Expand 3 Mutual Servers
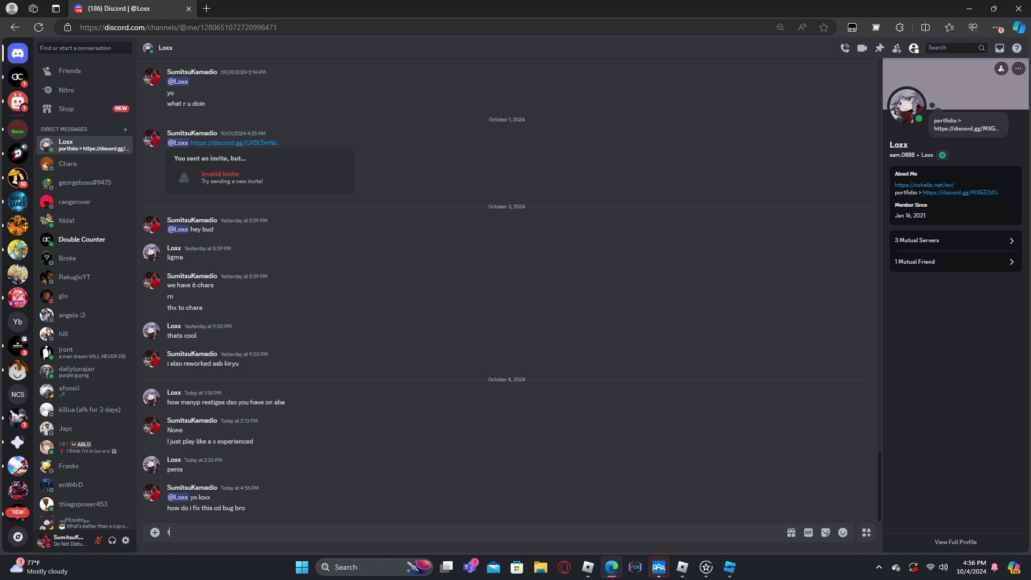 [955, 241]
